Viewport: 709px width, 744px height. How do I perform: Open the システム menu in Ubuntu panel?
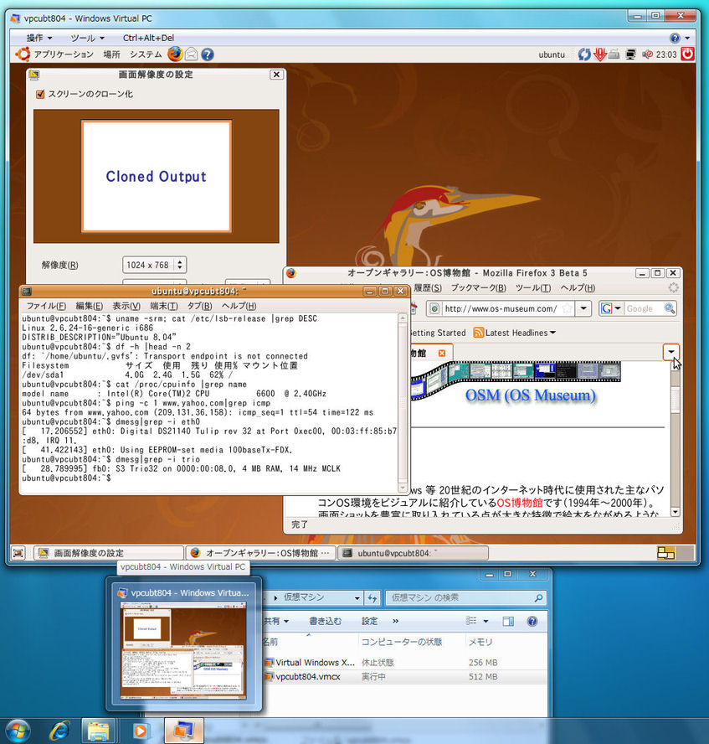click(x=146, y=54)
